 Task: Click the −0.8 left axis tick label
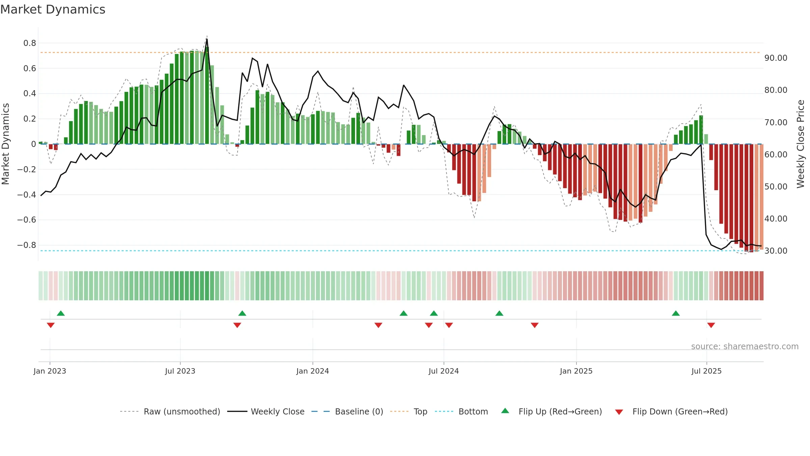click(x=27, y=245)
